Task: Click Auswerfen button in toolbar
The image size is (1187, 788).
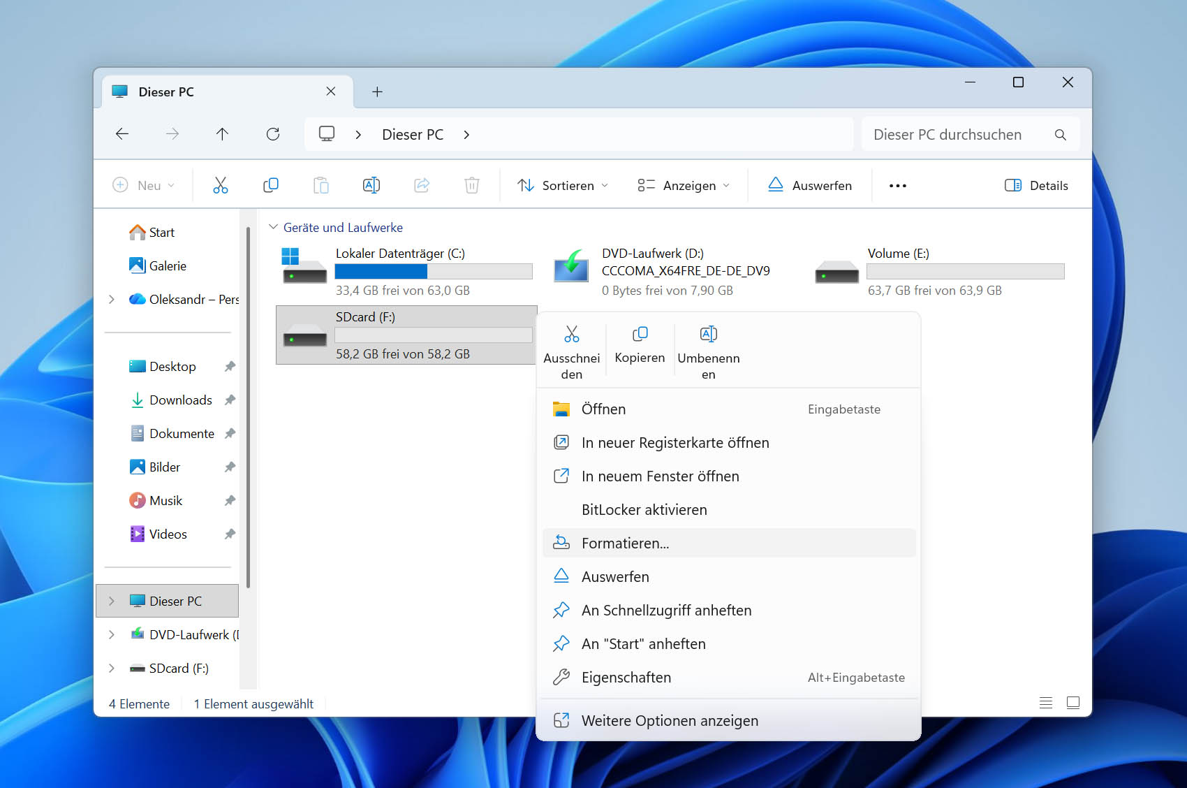Action: click(x=810, y=185)
